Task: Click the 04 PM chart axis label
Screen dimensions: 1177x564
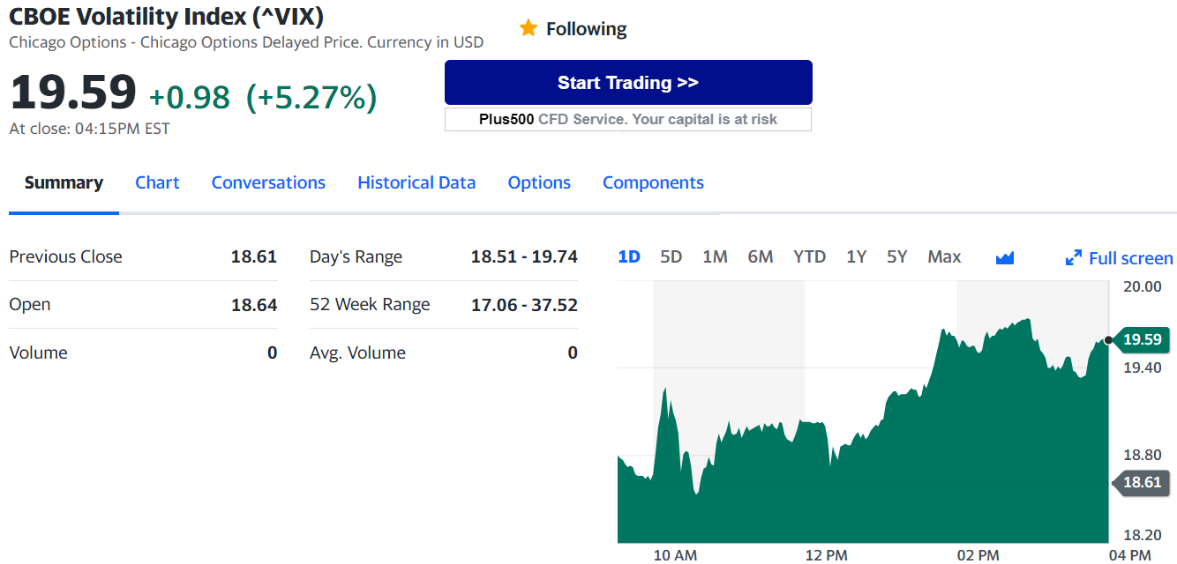Action: [x=1129, y=555]
